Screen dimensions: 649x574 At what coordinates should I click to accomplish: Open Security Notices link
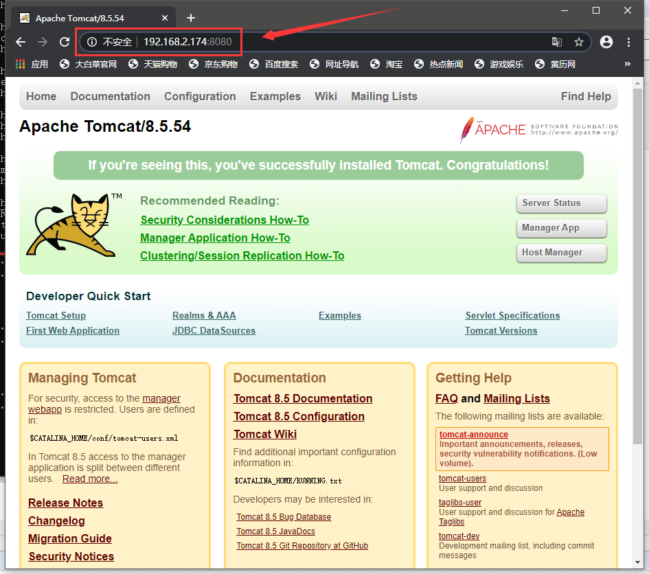[71, 556]
